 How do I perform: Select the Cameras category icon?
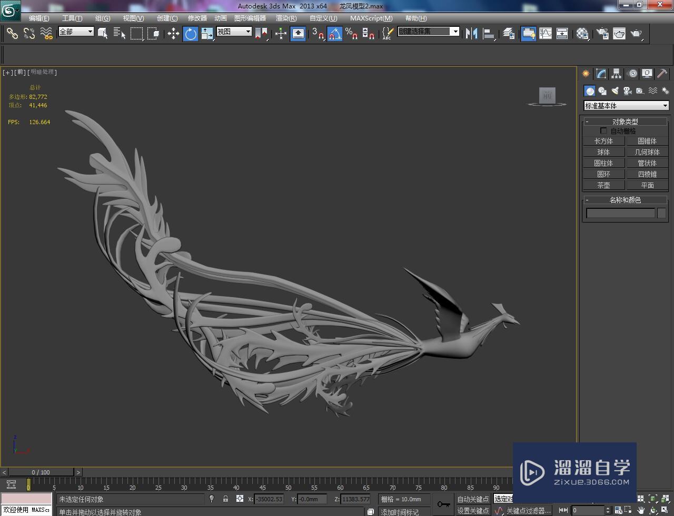point(628,90)
